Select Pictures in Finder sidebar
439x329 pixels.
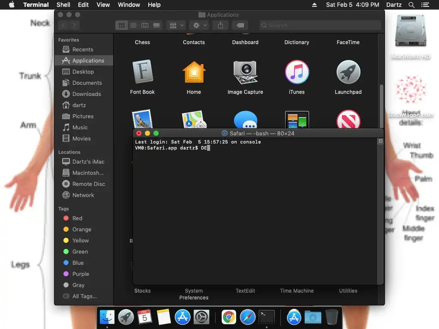84,117
